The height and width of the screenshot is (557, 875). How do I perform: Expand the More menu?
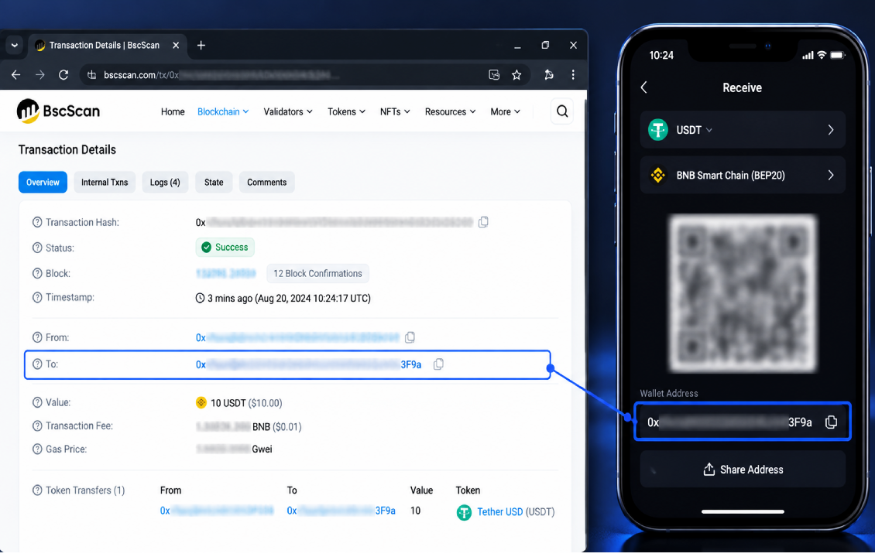click(x=506, y=111)
